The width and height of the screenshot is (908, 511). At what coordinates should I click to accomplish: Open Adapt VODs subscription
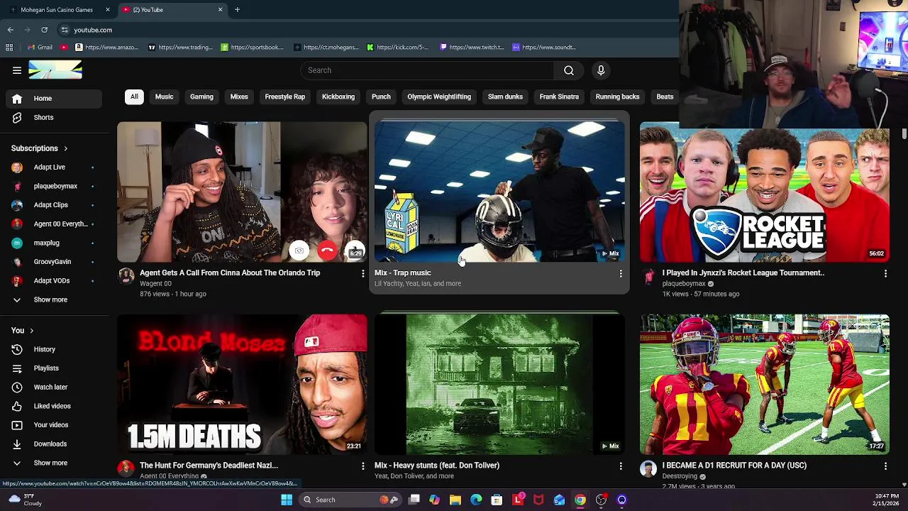[x=53, y=280]
